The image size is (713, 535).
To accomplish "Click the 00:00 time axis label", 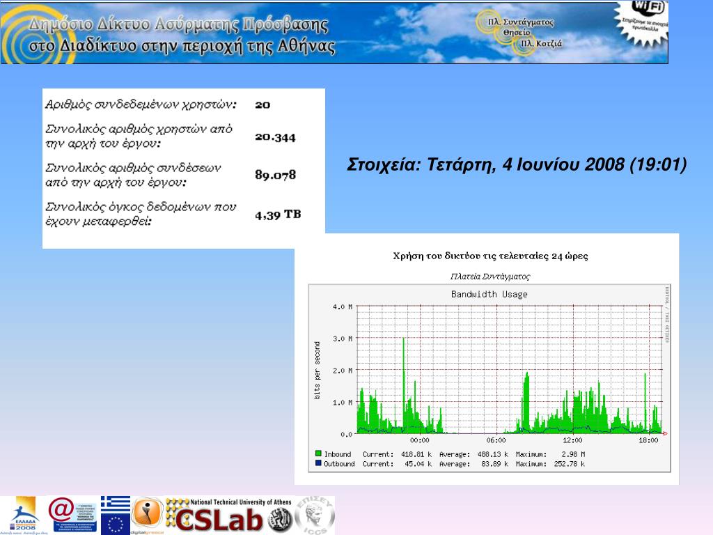I will (x=419, y=440).
